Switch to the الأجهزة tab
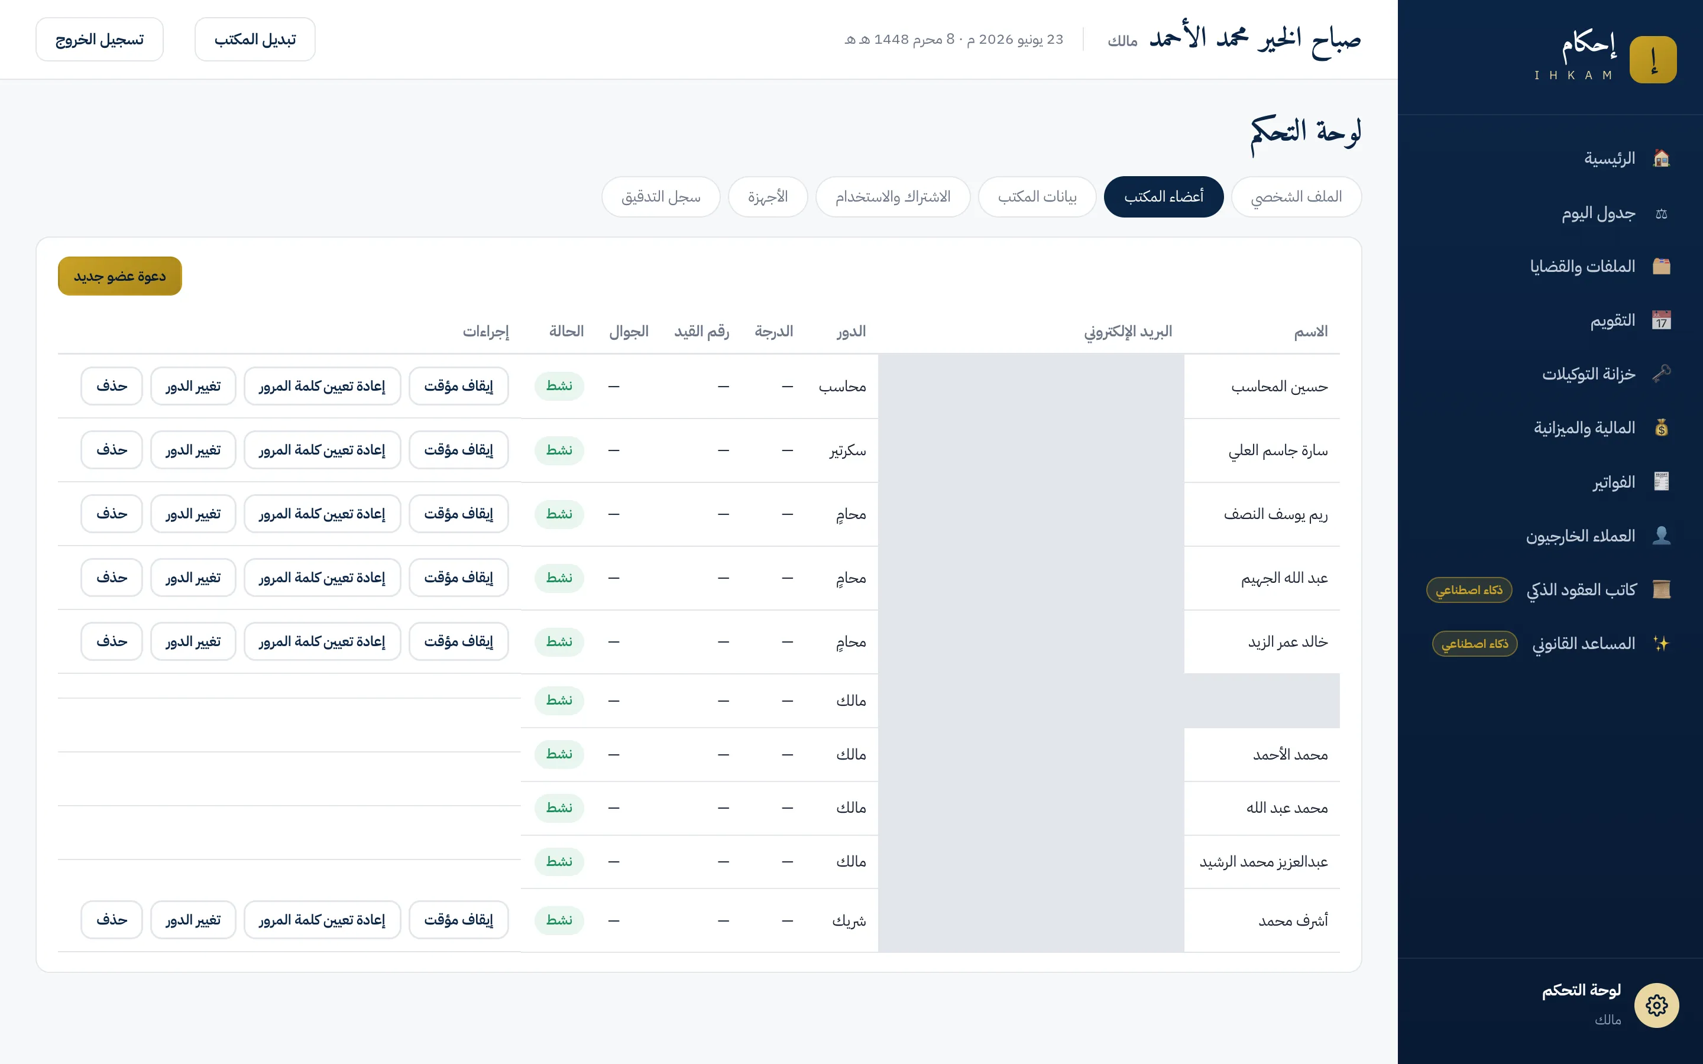Viewport: 1703px width, 1064px height. [x=767, y=197]
